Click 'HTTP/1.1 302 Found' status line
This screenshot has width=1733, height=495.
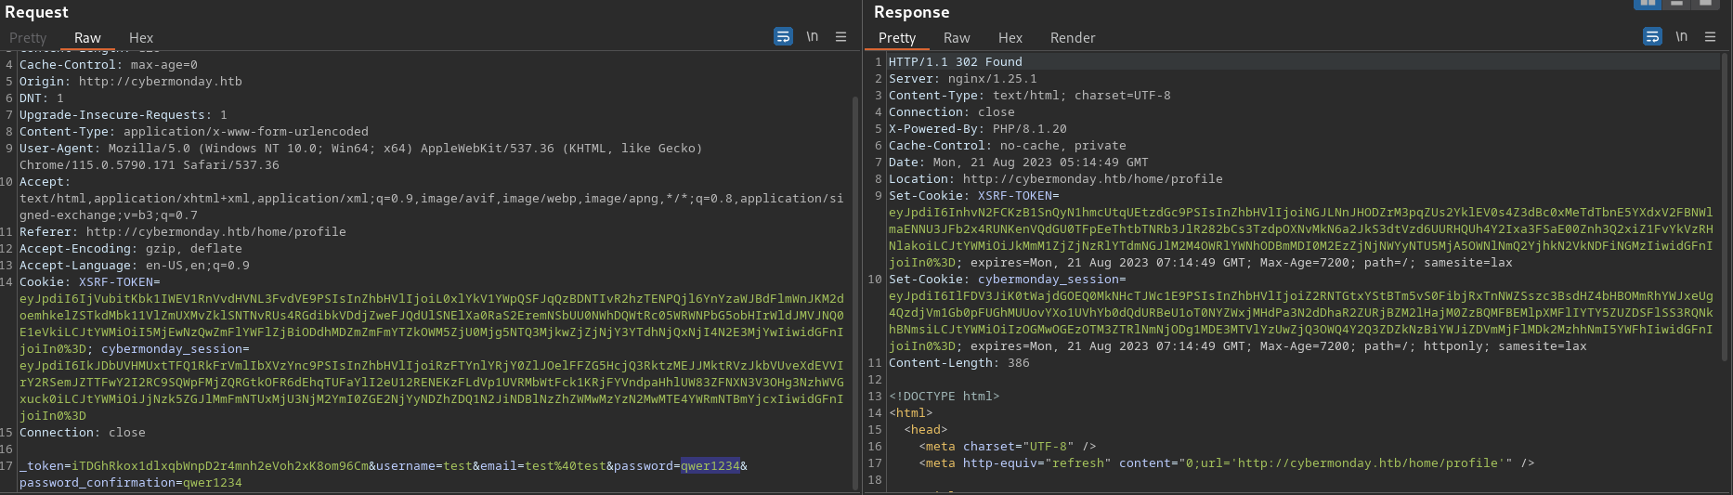point(956,62)
